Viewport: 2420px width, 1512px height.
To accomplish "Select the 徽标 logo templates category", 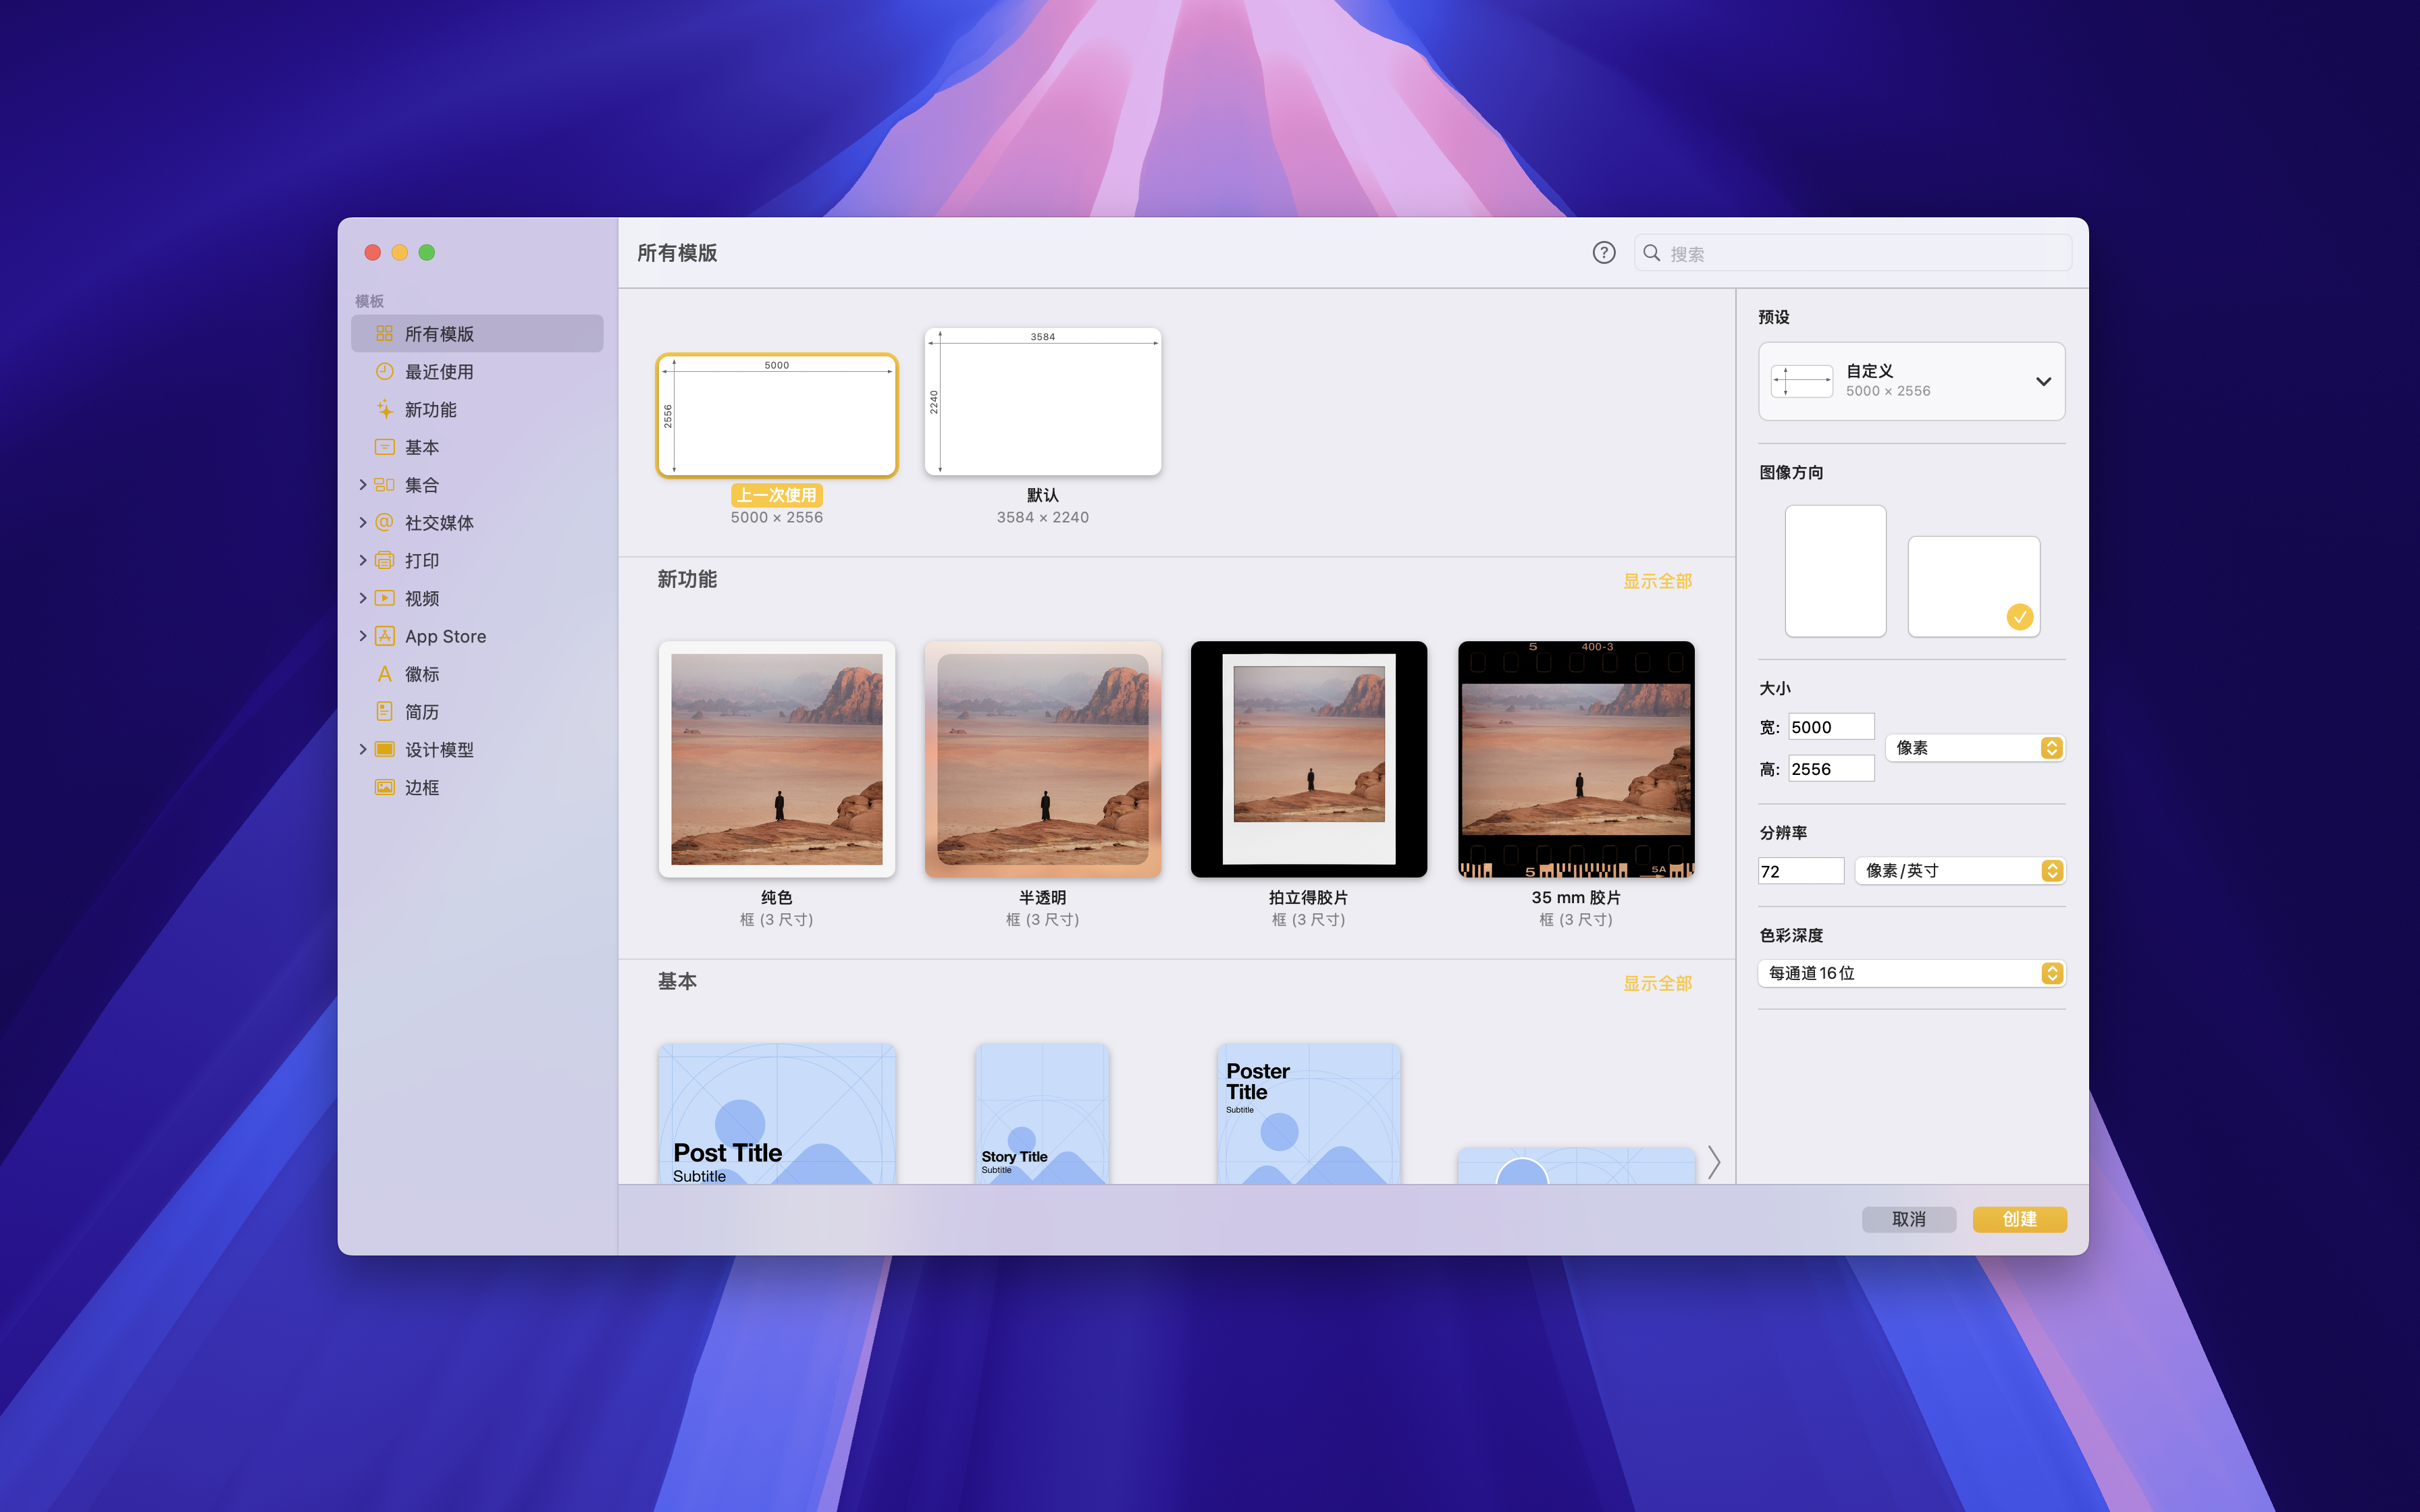I will pyautogui.click(x=421, y=673).
